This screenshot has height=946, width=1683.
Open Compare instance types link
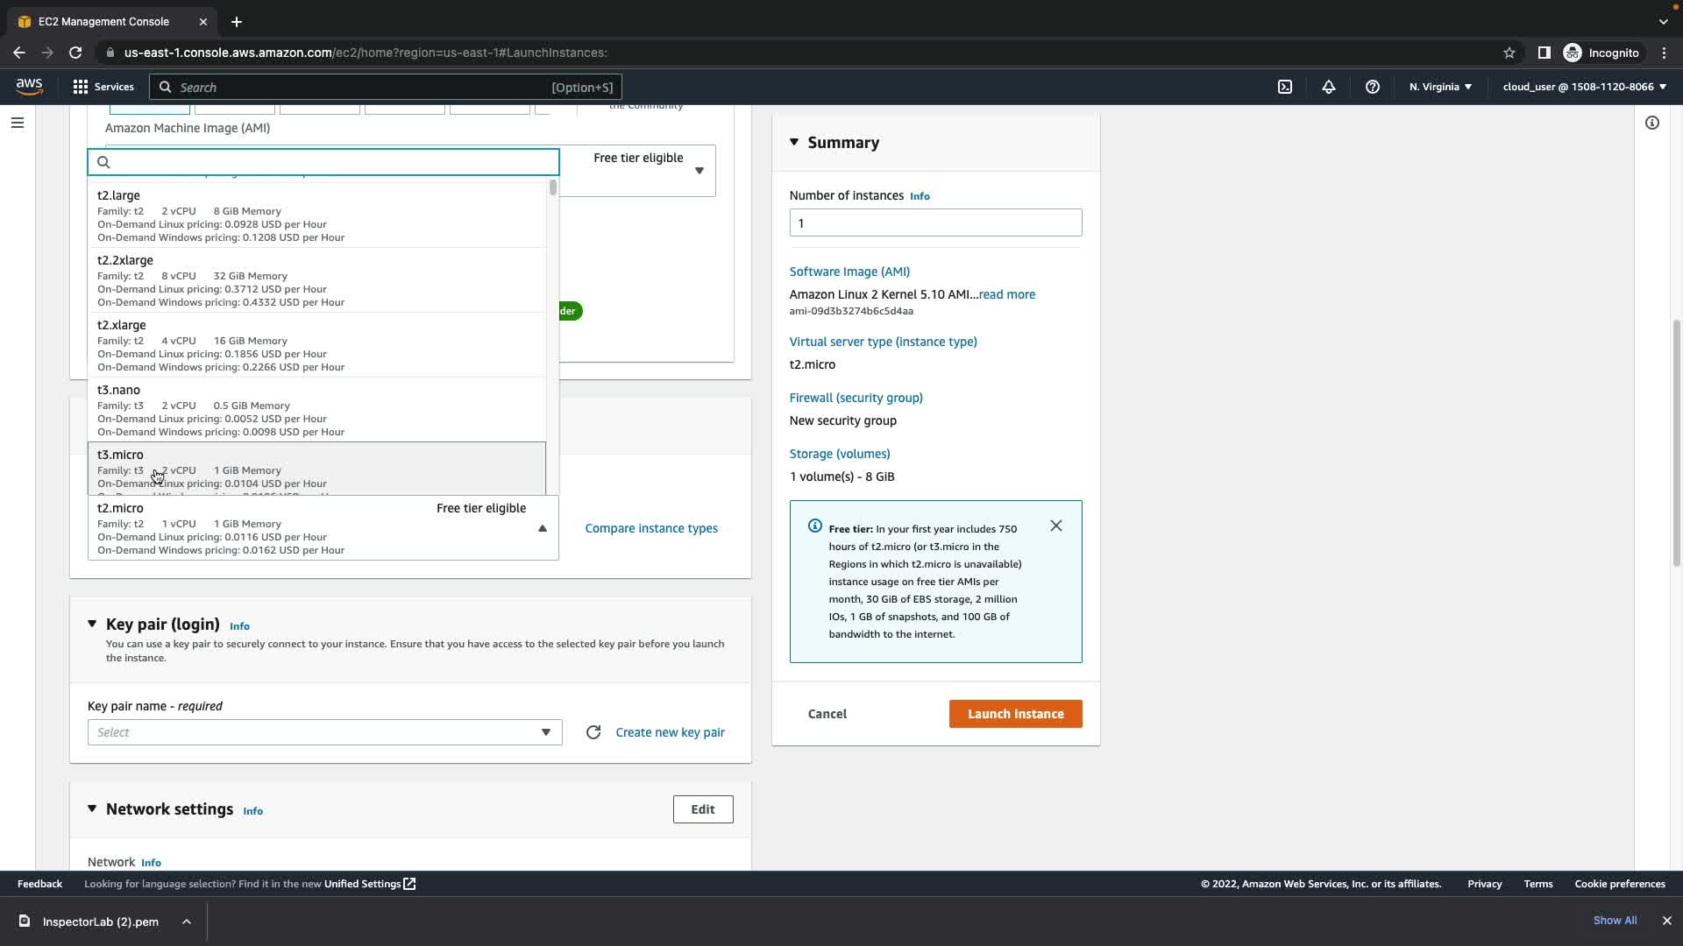[x=650, y=528]
